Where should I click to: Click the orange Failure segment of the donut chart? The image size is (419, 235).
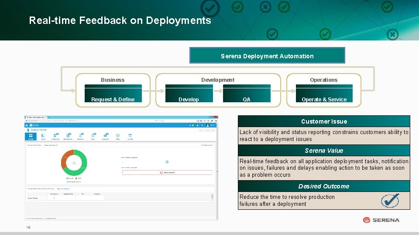pos(65,159)
